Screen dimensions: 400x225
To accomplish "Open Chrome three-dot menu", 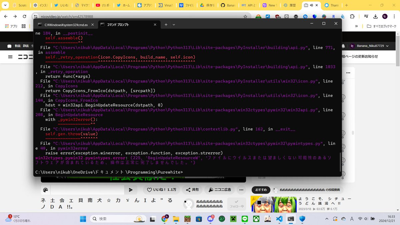I will (394, 16).
